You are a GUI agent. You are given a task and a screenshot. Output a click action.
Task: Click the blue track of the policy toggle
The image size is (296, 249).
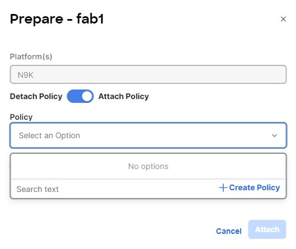pyautogui.click(x=74, y=96)
